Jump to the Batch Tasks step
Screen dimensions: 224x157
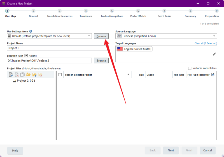click(x=164, y=11)
